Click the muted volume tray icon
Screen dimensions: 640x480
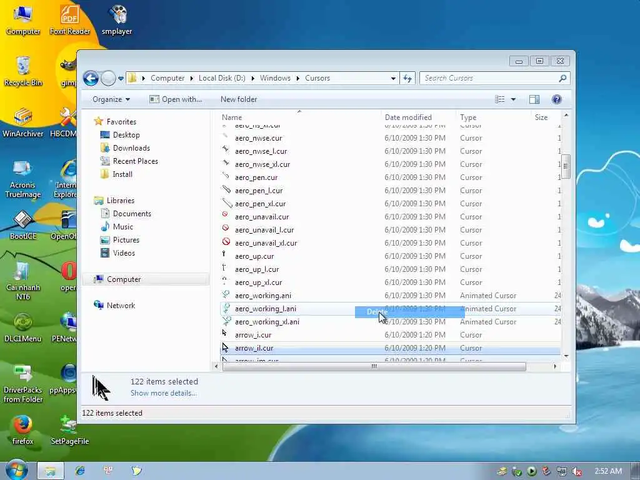pos(577,471)
